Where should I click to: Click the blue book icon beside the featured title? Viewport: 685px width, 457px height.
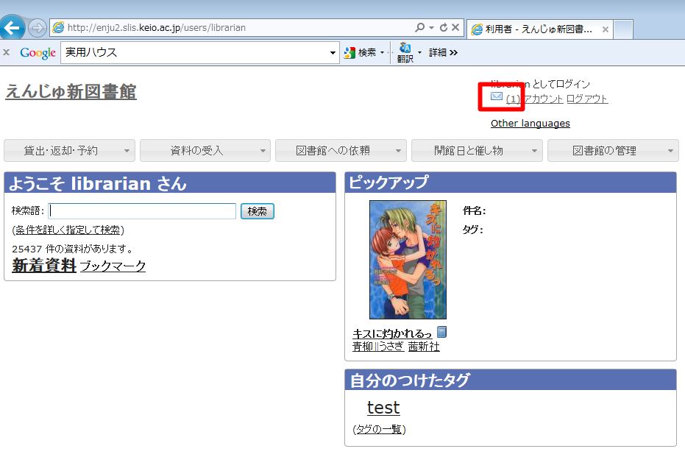(442, 332)
